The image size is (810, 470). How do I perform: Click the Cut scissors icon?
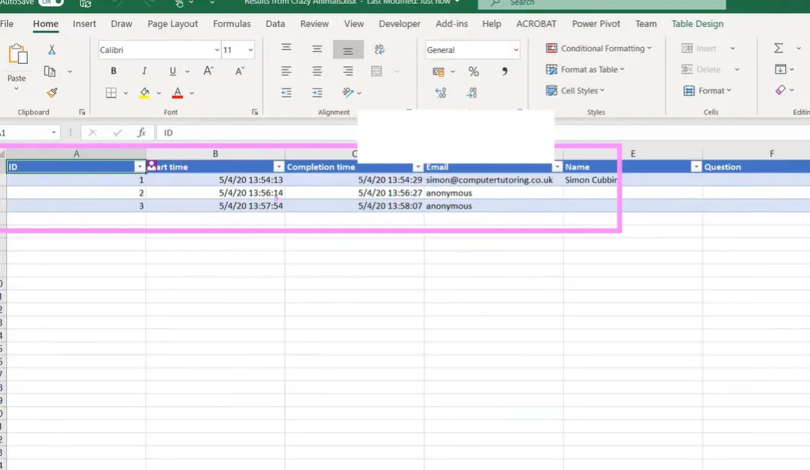point(52,50)
